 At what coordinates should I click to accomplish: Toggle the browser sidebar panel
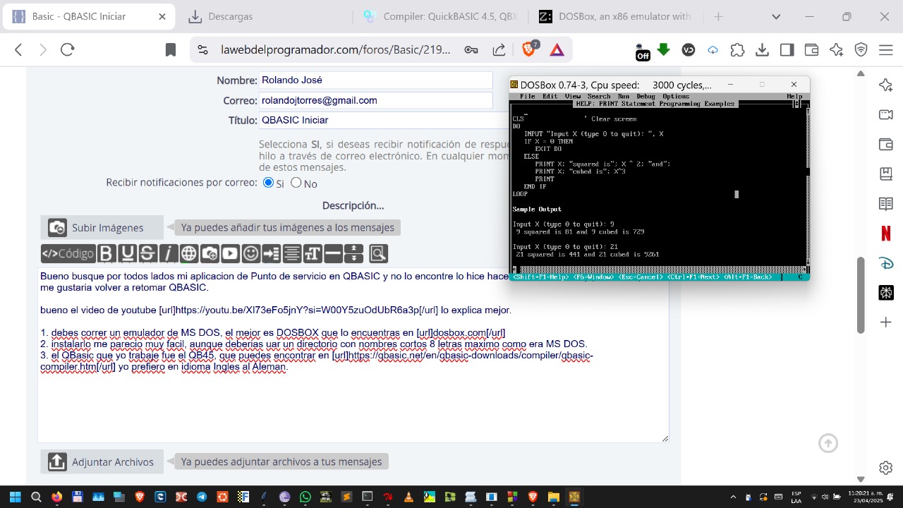click(x=787, y=49)
